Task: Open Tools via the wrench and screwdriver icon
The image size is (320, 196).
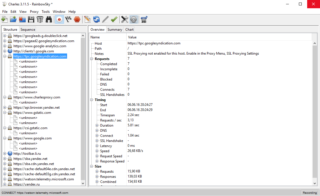Action: tap(124, 20)
